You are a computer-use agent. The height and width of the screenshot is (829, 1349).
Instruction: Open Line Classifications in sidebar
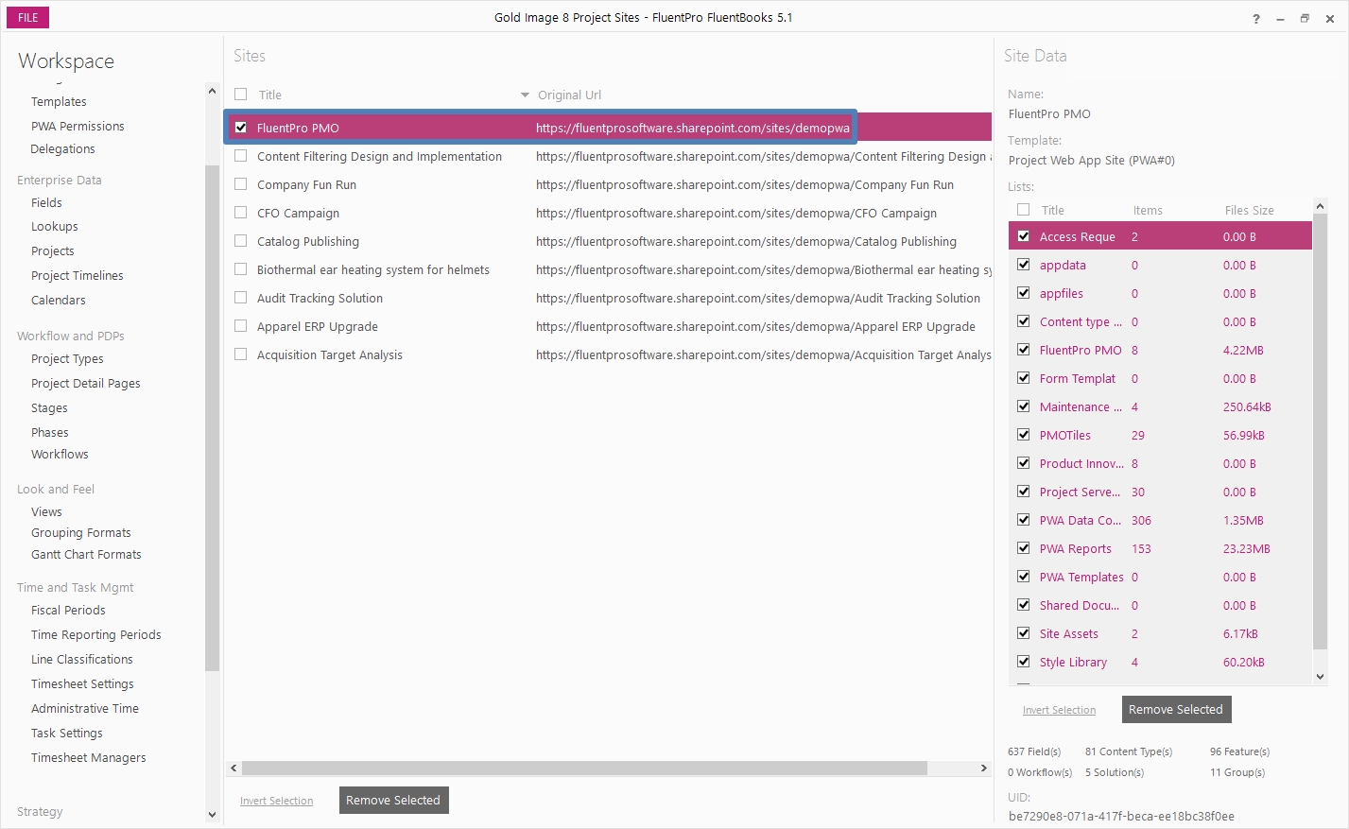point(82,660)
